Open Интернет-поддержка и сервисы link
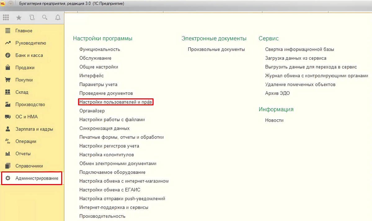372x221 pixels. 114,207
